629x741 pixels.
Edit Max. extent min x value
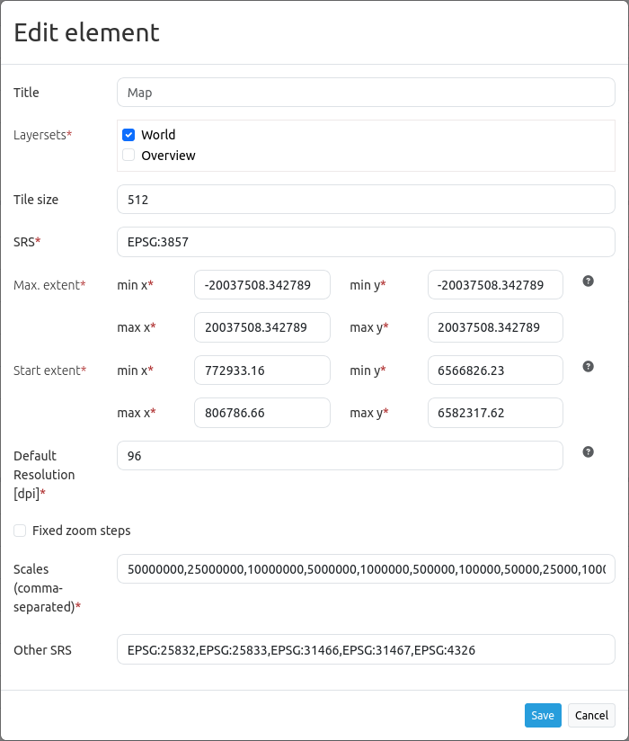tap(262, 285)
